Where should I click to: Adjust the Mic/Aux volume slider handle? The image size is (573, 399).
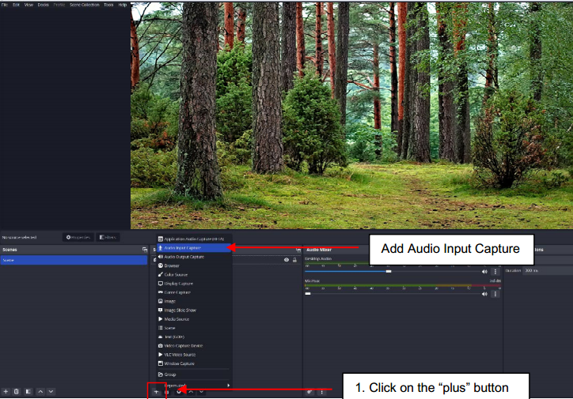click(x=308, y=294)
